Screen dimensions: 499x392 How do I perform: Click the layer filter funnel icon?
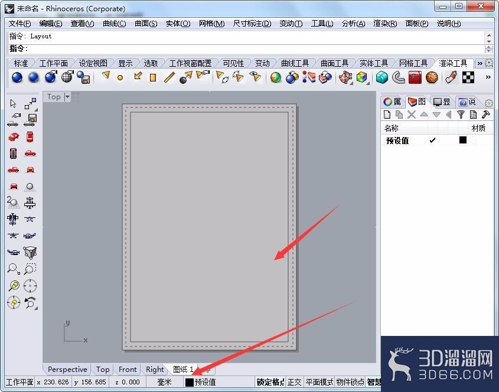click(x=461, y=114)
